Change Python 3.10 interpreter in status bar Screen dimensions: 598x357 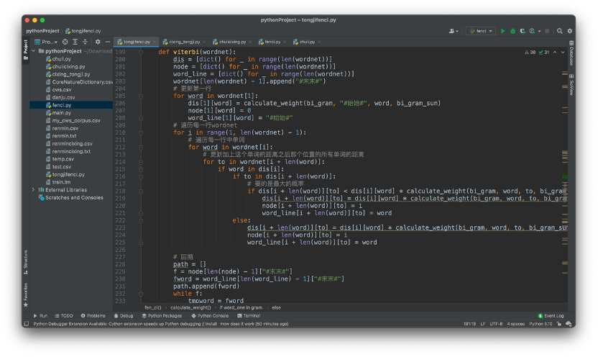(540, 324)
